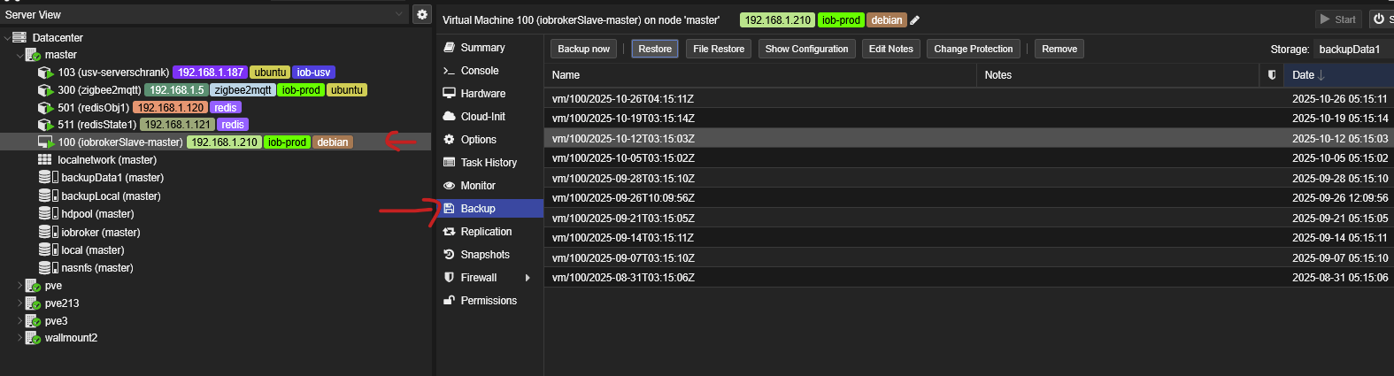Click the Backup now button
Screen dimensions: 1394x376
(583, 49)
